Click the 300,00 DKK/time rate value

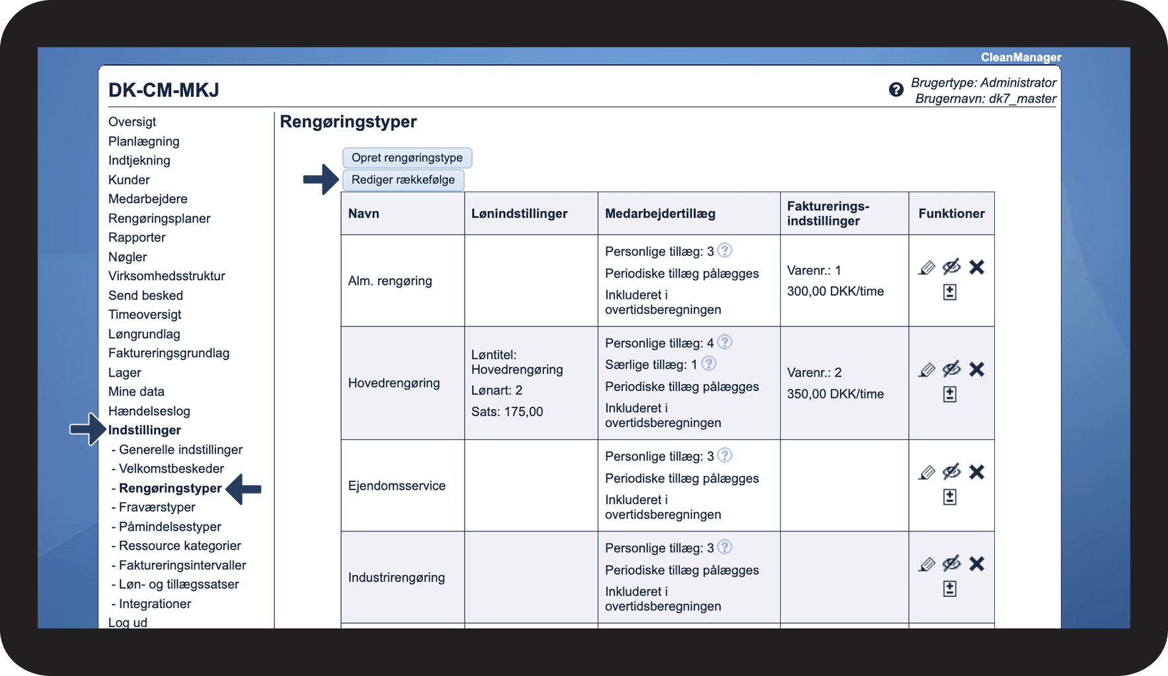pyautogui.click(x=836, y=291)
